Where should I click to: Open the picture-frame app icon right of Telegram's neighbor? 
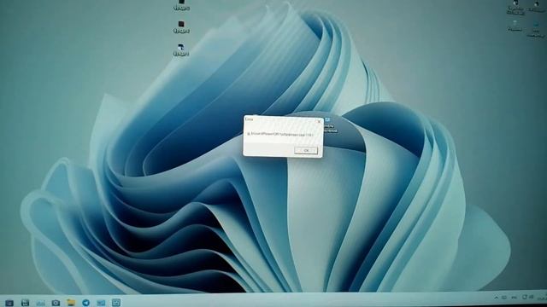[x=116, y=303]
